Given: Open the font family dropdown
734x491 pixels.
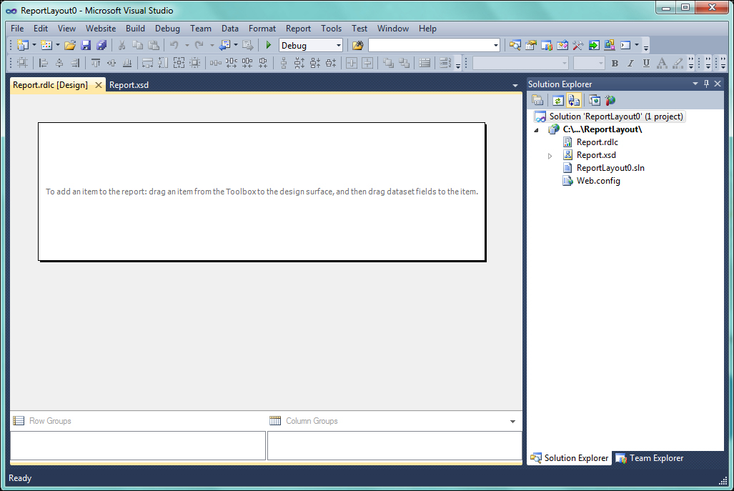Looking at the screenshot, I should tap(565, 63).
